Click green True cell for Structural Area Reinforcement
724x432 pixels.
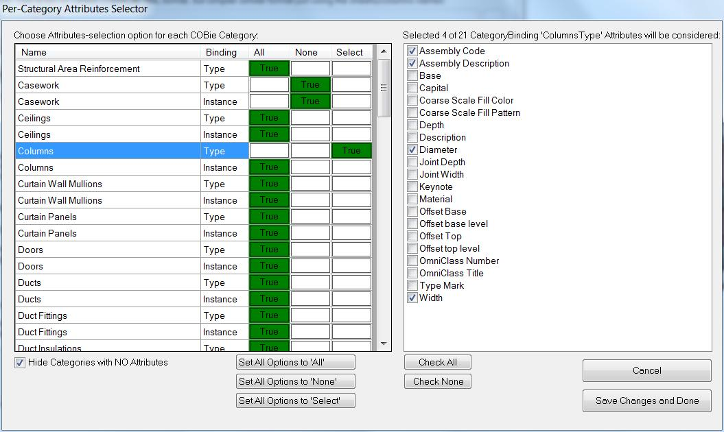(269, 69)
